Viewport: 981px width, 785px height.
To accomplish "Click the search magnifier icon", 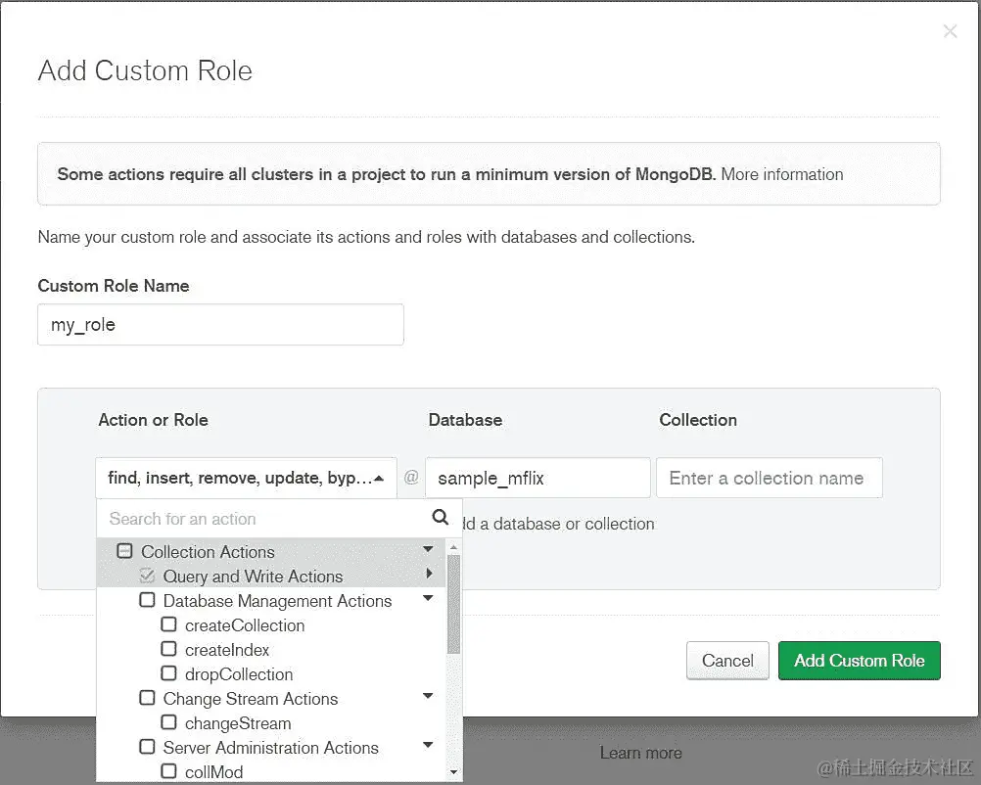I will [440, 518].
